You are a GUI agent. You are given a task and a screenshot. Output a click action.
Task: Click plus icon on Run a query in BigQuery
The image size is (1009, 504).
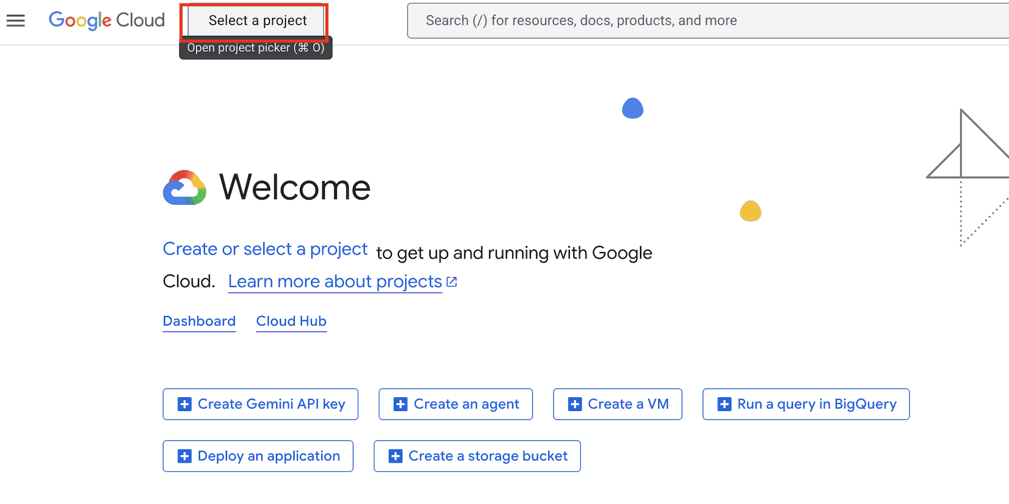(724, 404)
